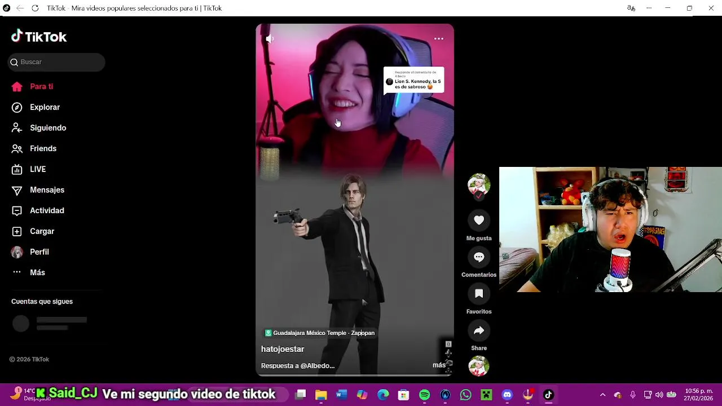Expand caption with más

click(439, 365)
